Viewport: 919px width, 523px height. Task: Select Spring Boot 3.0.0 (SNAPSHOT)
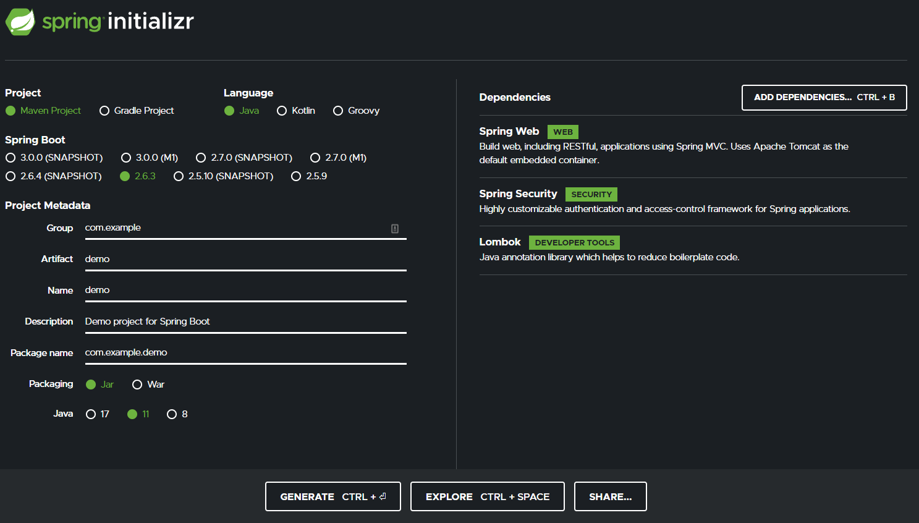tap(54, 158)
